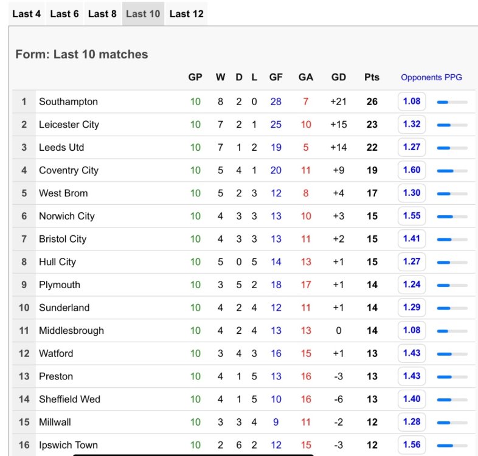Open Southampton team row
The height and width of the screenshot is (456, 478).
[68, 102]
